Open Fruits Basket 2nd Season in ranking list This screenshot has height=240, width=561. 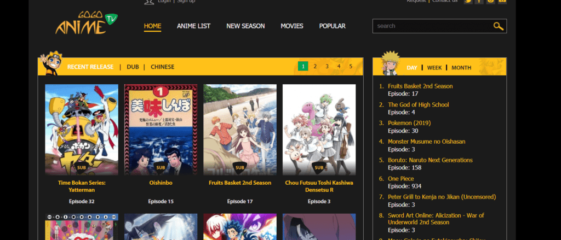(420, 86)
